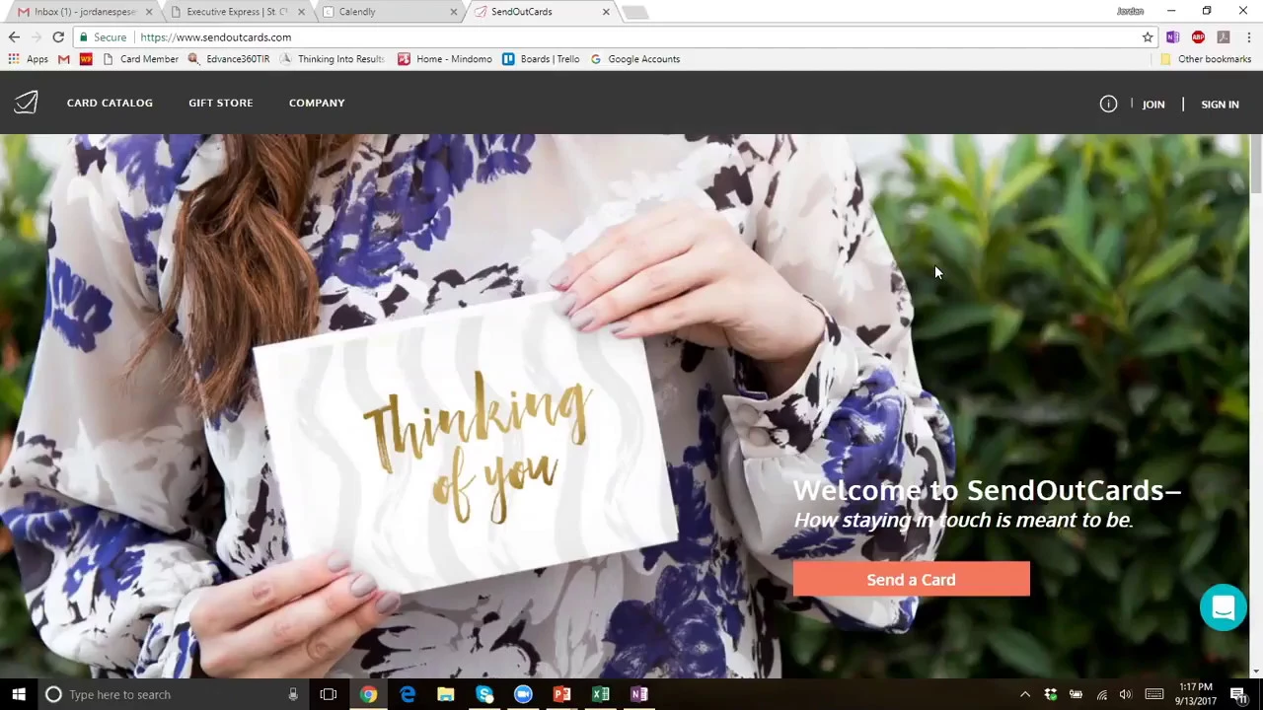Screen dimensions: 1263x710
Task: Open the CARD CATALOG menu
Action: [x=110, y=103]
